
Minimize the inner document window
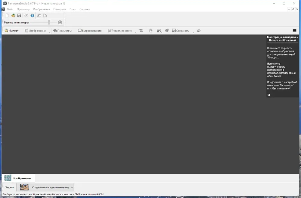289,9
